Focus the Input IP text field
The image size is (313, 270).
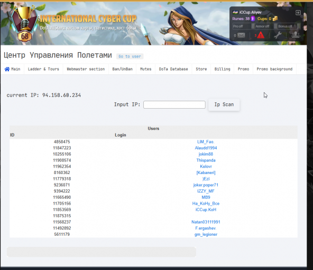coord(174,105)
